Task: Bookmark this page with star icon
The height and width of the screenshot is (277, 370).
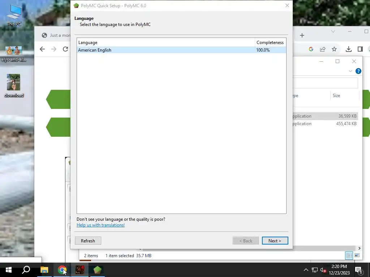Action: (x=334, y=49)
